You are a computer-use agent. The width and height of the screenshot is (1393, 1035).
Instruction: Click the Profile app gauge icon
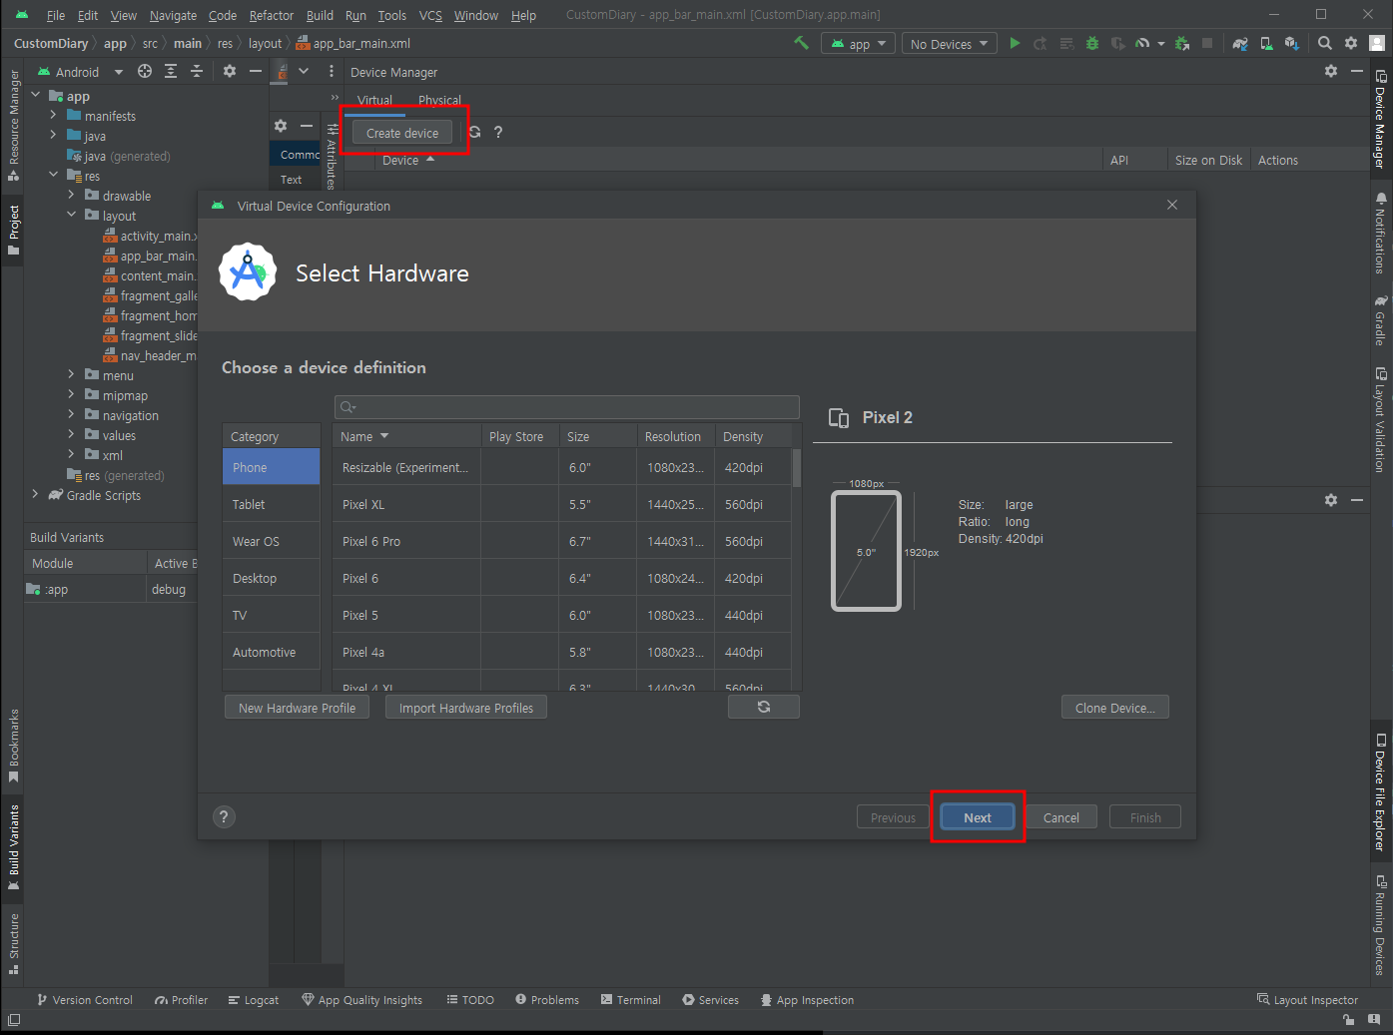click(1142, 43)
